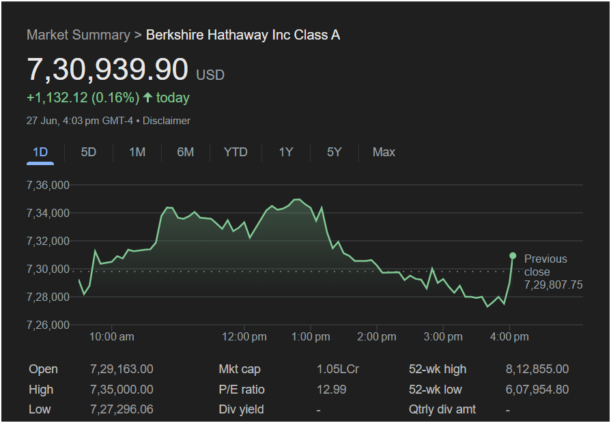Select the 52-wk high value 8,12,855.00
This screenshot has height=423, width=611.
pyautogui.click(x=537, y=369)
